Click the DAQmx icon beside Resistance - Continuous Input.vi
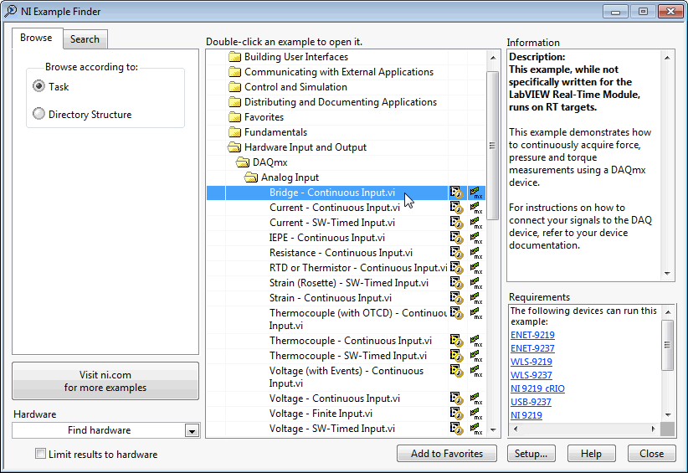Viewport: 688px width, 473px height. [x=475, y=253]
